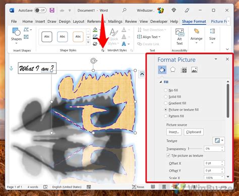Image resolution: width=239 pixels, height=196 pixels.
Task: Open the Mailings tab
Action: [x=115, y=22]
